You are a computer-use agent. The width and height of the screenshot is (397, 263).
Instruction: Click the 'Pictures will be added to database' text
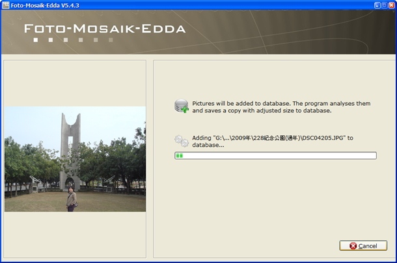pos(281,107)
